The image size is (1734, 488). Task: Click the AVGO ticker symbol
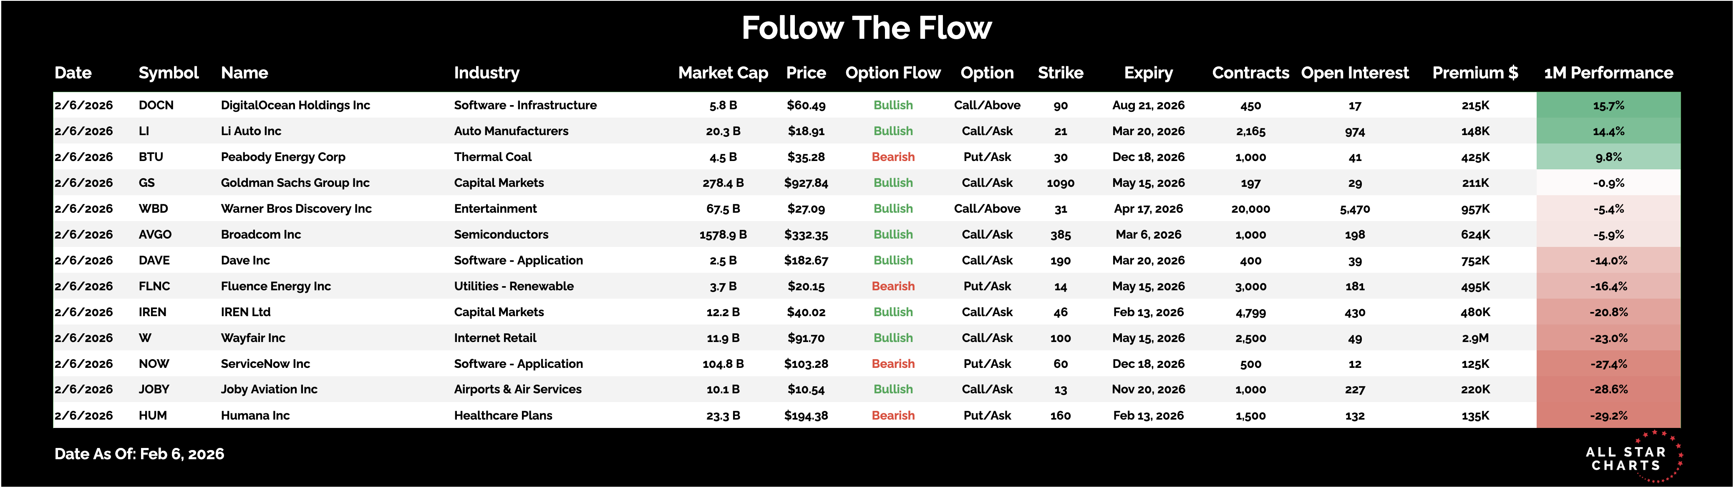(x=155, y=234)
